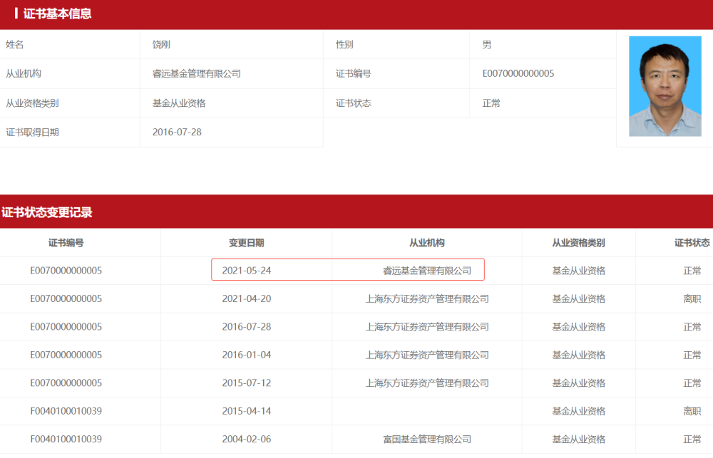
Task: Click the 从业资格类别 label in basic info
Action: tap(32, 103)
